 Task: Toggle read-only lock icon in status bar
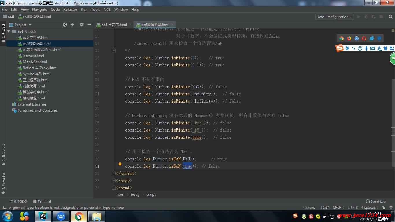383,208
